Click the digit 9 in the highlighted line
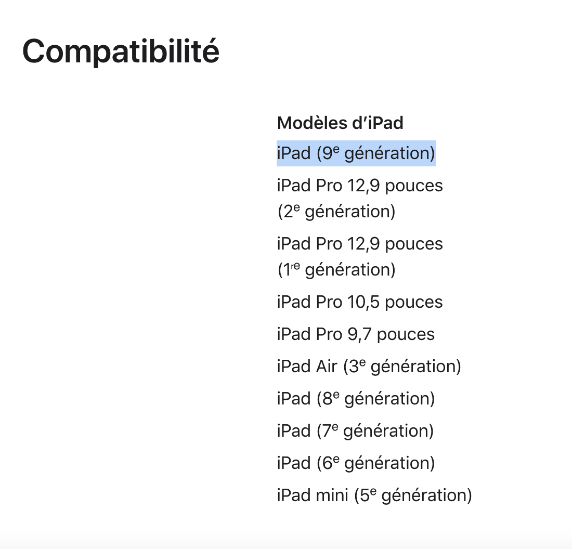The height and width of the screenshot is (549, 572). (326, 154)
